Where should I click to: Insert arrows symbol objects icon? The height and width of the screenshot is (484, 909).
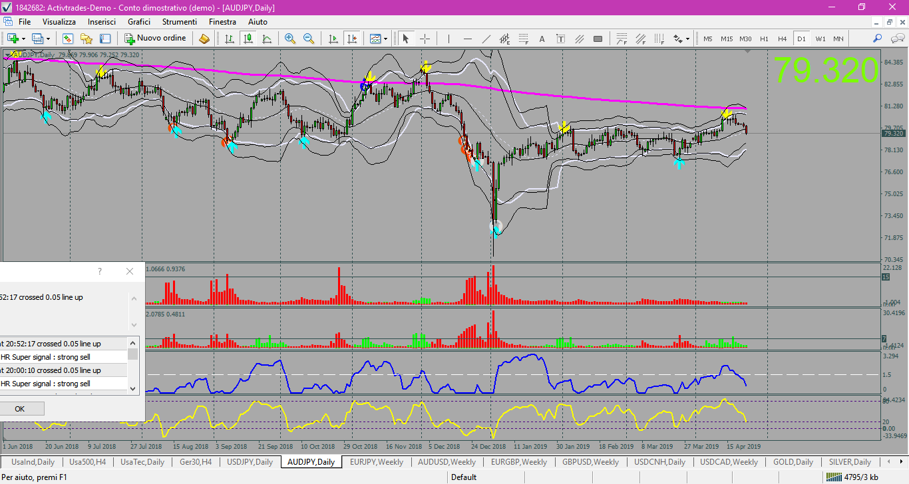coord(678,39)
